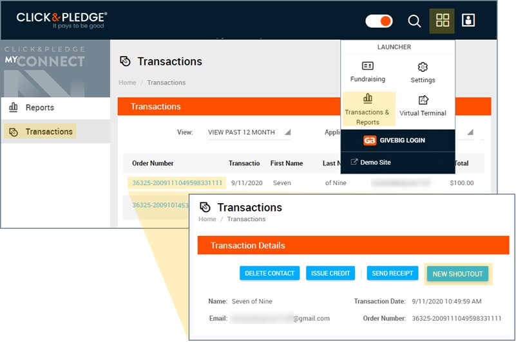
Task: Click the transaction date 9/11/2020 10:49:59 AM
Action: (446, 301)
